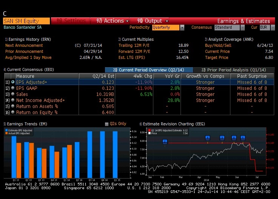Click the Est. LTG (EPS) value 16.45%
Screen dimensions: 278x199
[x=182, y=57]
